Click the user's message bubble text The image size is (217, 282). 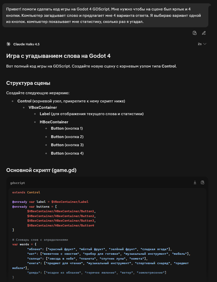coord(105,16)
